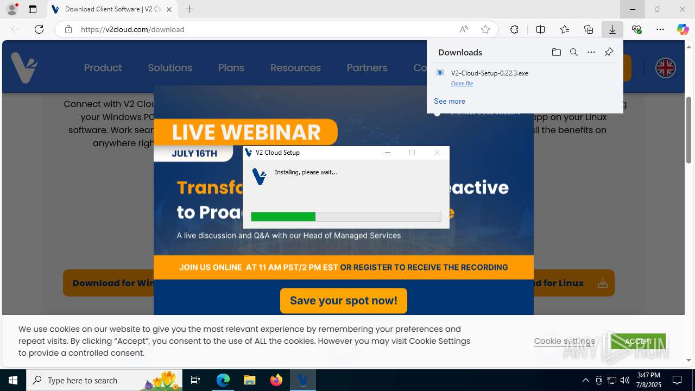Click the installer progress bar
The height and width of the screenshot is (391, 695).
346,217
